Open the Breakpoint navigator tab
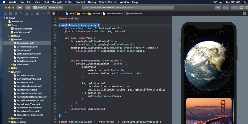 pyautogui.click(x=43, y=14)
